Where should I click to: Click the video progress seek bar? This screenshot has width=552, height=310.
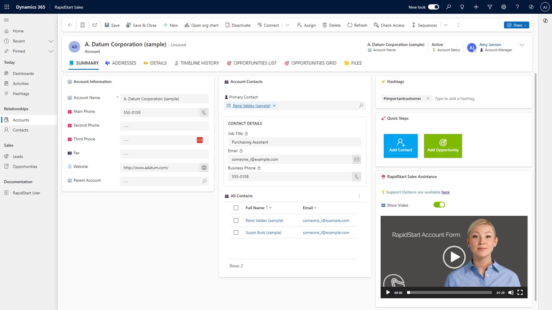click(449, 292)
